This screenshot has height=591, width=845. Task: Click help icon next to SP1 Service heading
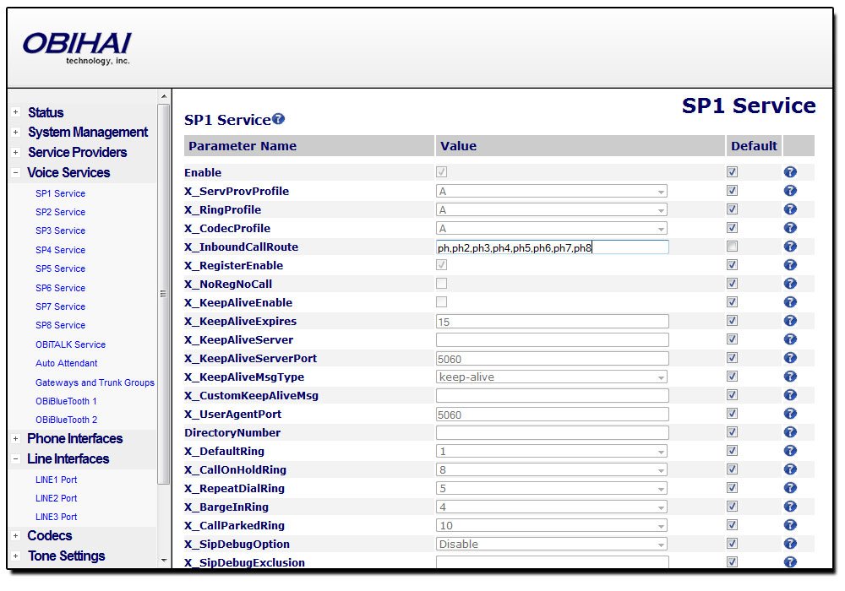[x=279, y=120]
